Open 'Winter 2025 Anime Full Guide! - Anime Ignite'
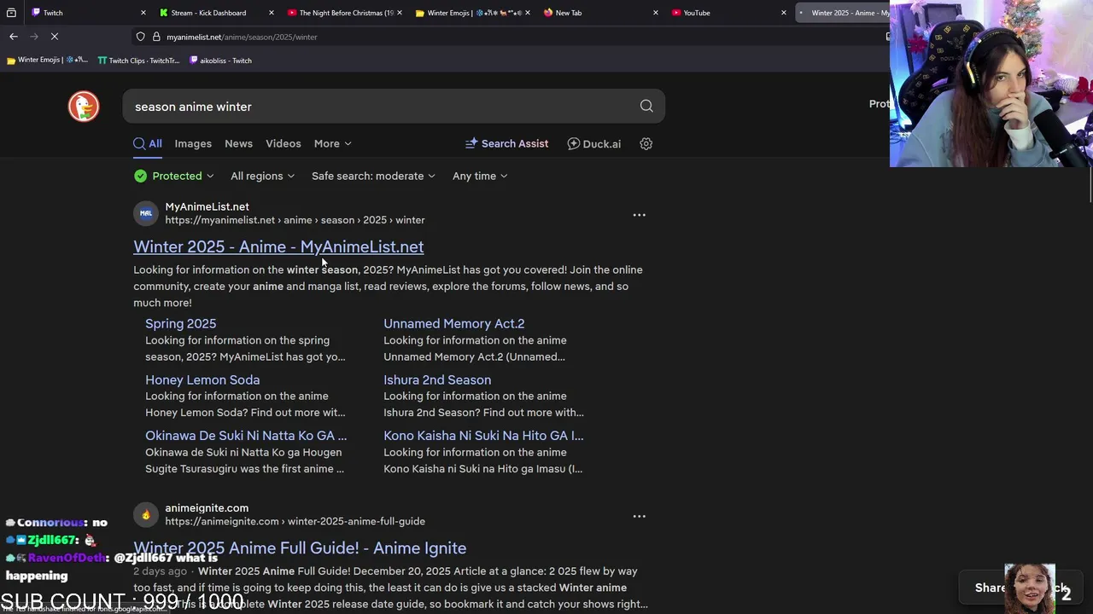Screen dimensions: 1093x614 (x=300, y=548)
